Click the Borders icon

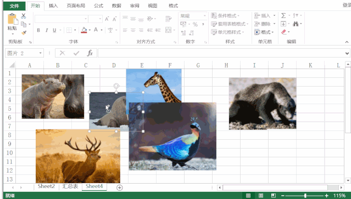pos(69,30)
